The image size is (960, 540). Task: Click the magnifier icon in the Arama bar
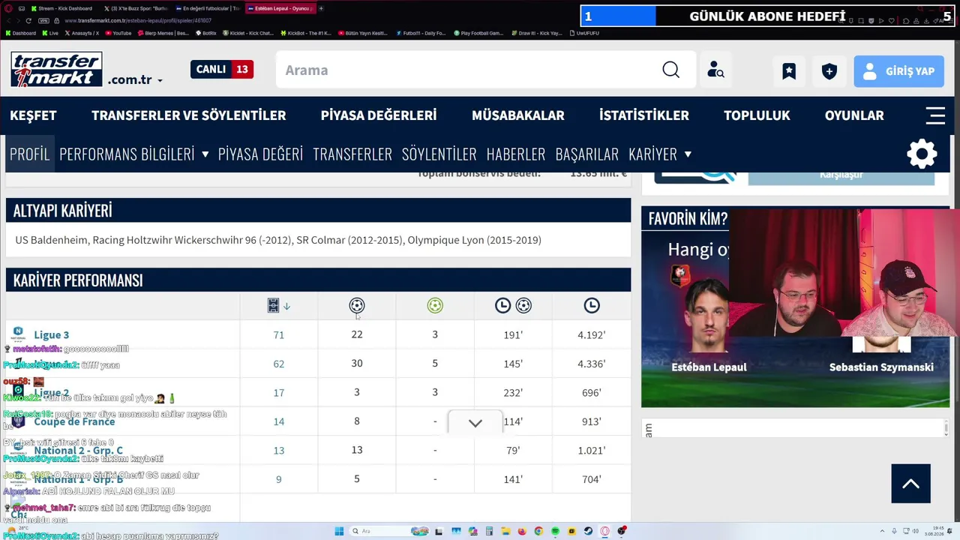tap(670, 70)
